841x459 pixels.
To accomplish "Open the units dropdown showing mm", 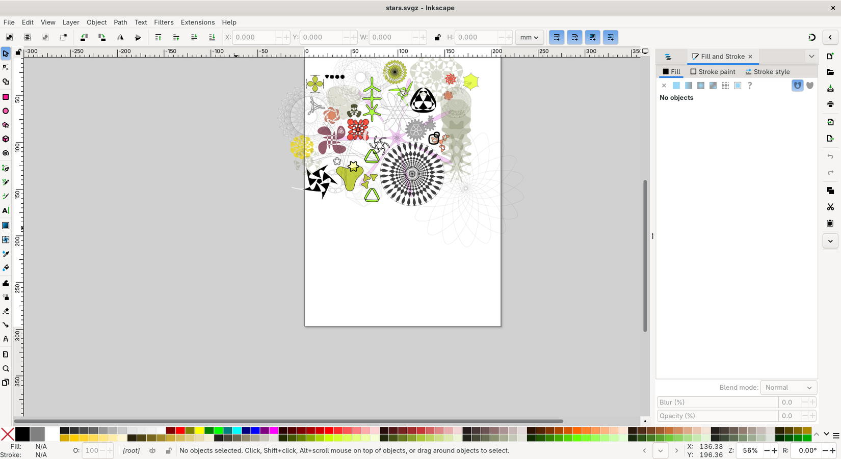I will tap(529, 37).
